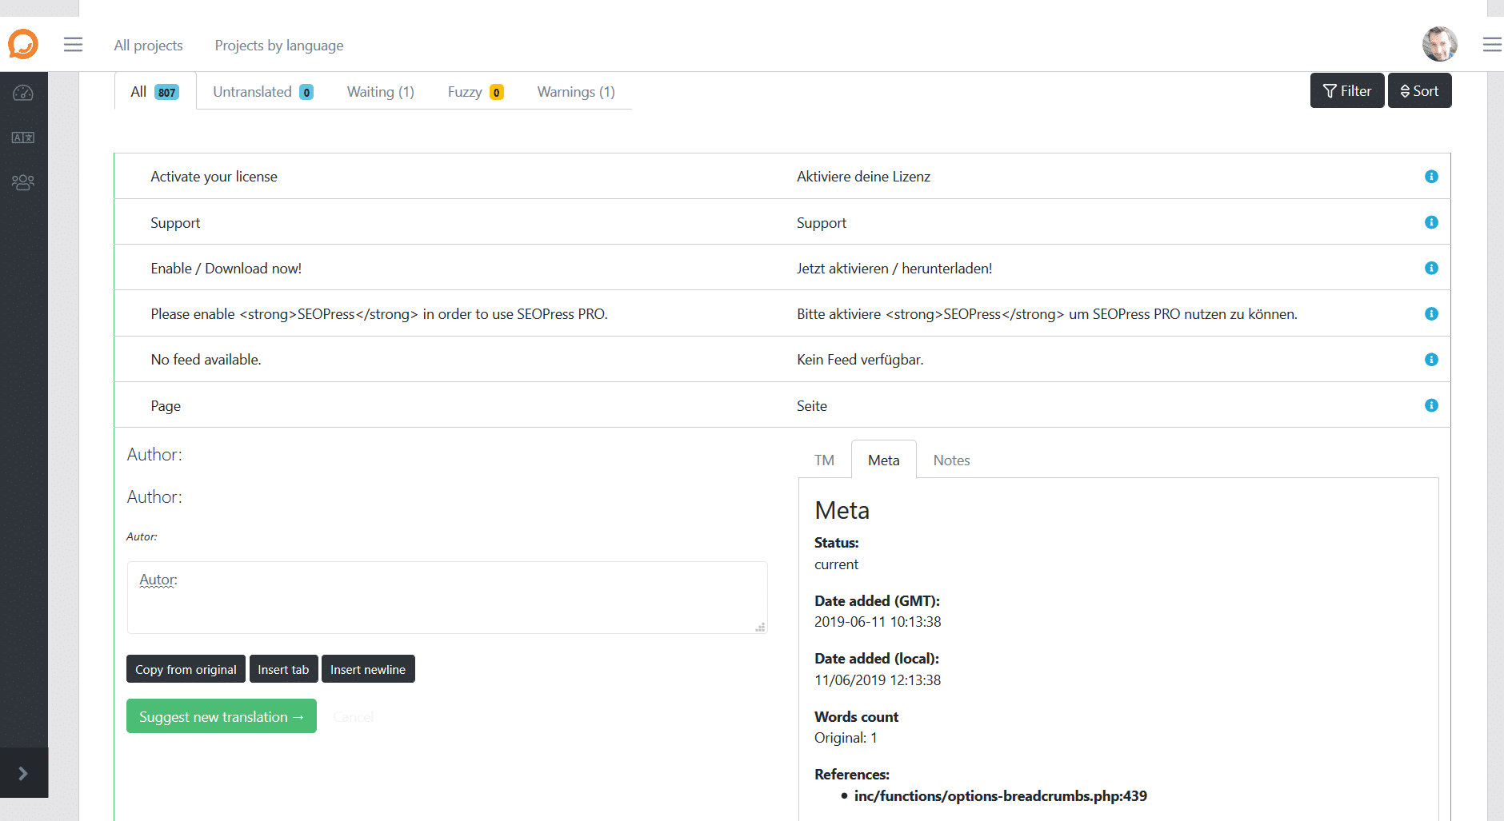This screenshot has width=1504, height=821.
Task: Click into the translation text area
Action: click(x=447, y=597)
